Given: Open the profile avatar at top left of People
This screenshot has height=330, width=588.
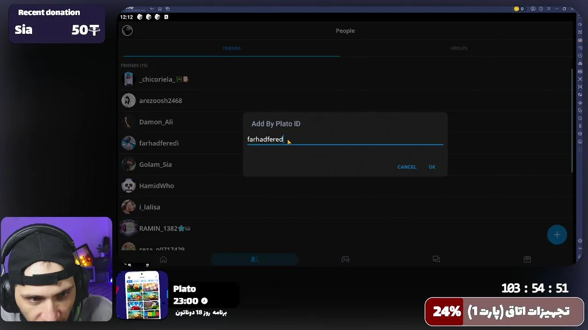Looking at the screenshot, I should tap(127, 31).
